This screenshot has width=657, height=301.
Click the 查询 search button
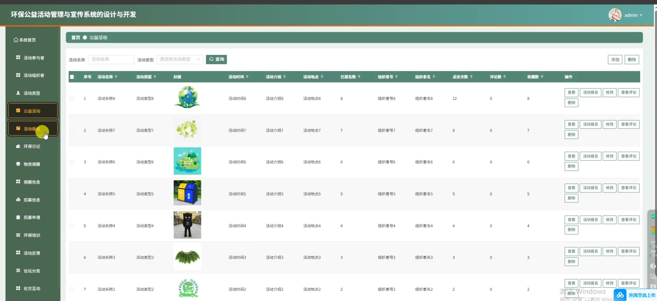click(216, 59)
